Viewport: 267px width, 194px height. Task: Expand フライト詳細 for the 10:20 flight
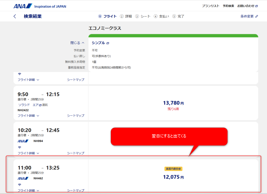tap(28, 153)
